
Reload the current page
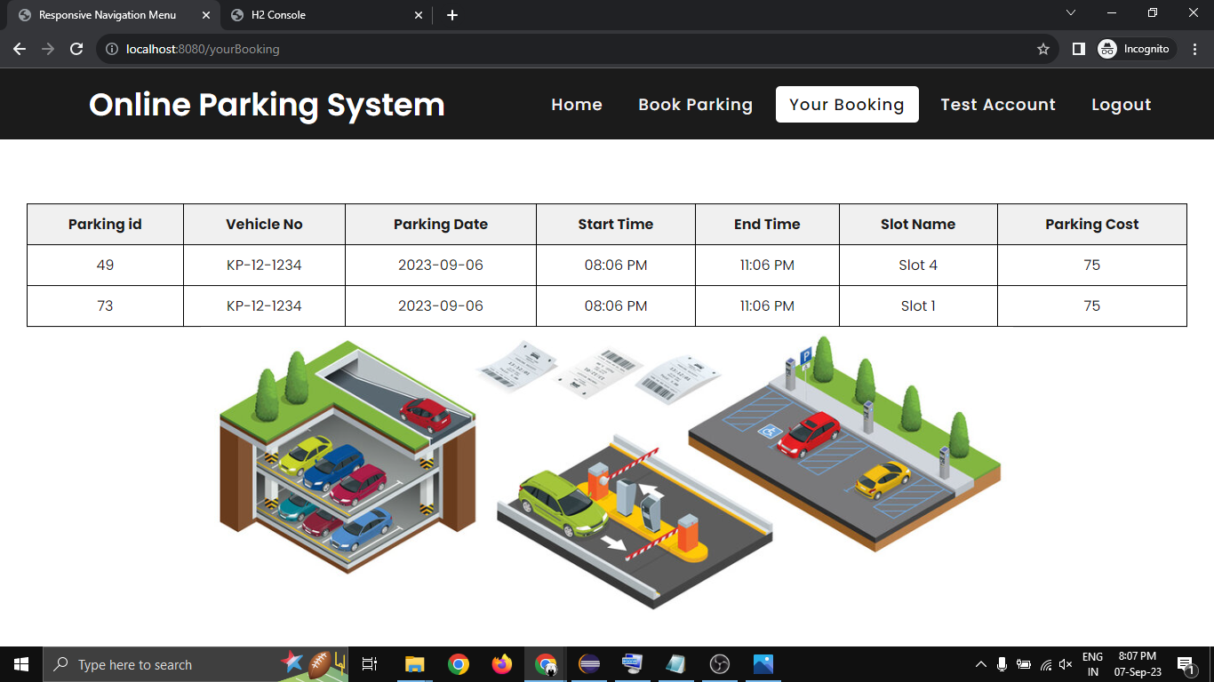pos(76,49)
